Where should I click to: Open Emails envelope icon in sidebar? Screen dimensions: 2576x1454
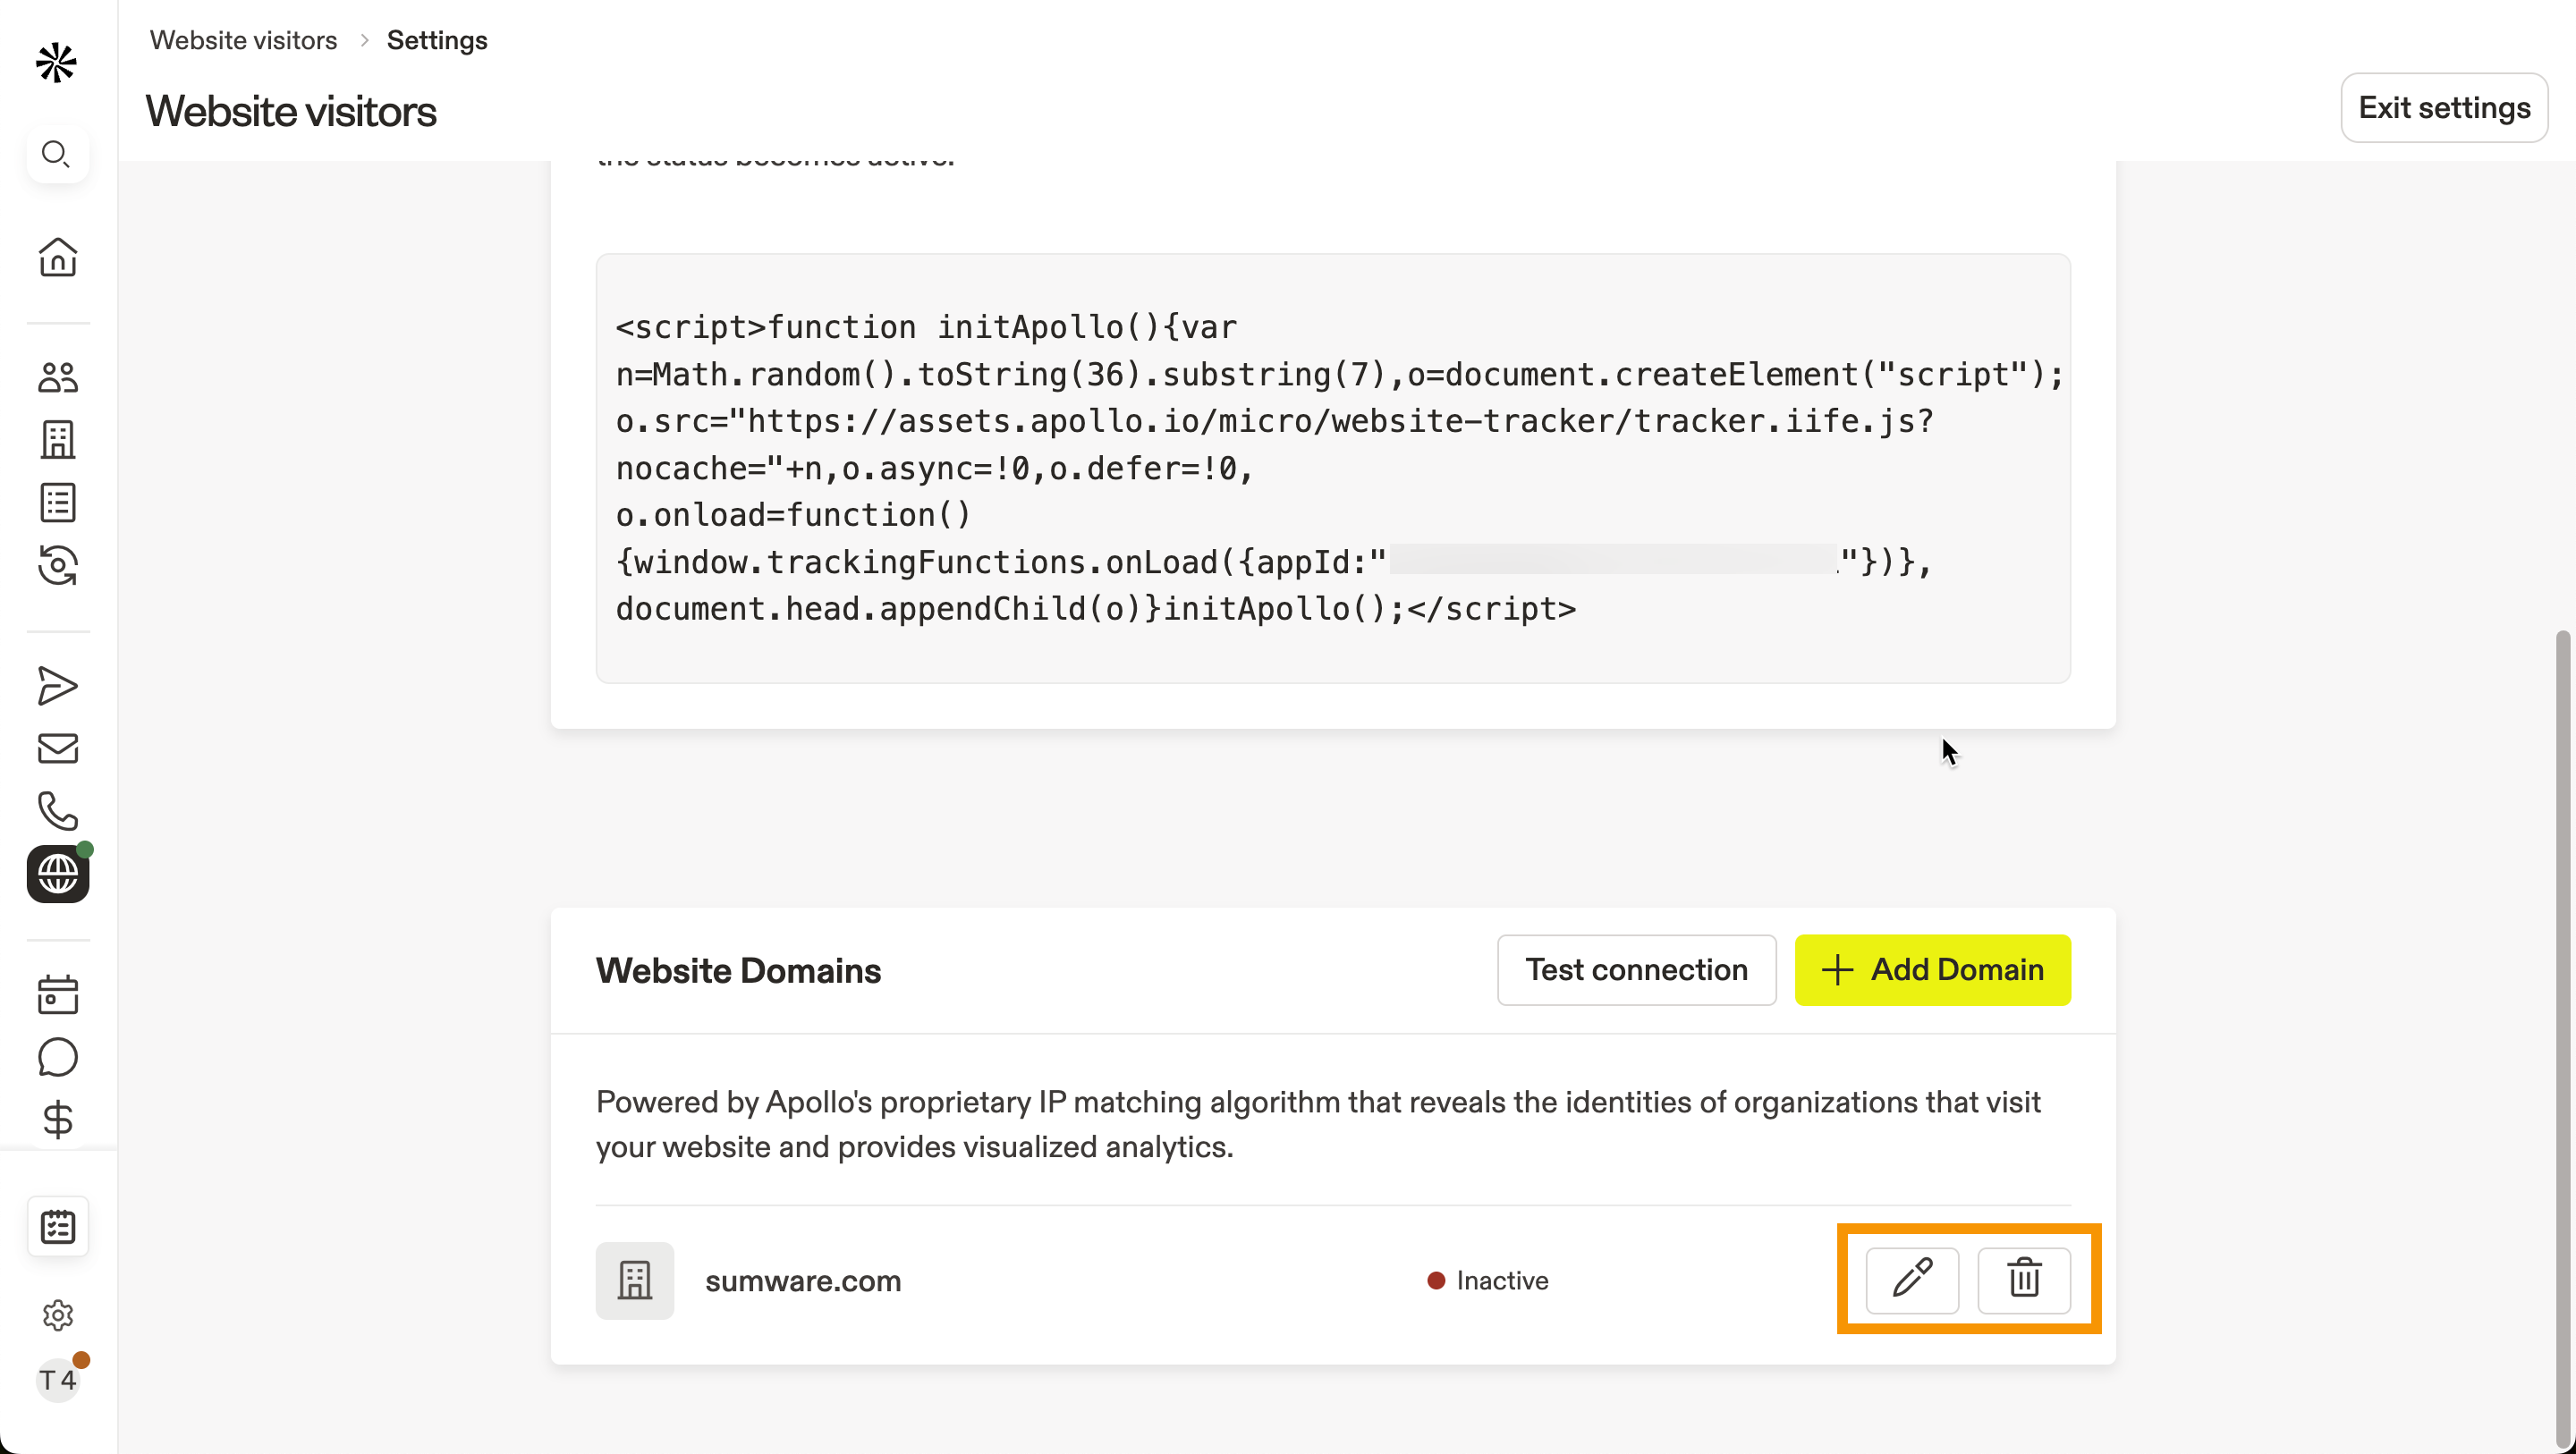pos(58,748)
